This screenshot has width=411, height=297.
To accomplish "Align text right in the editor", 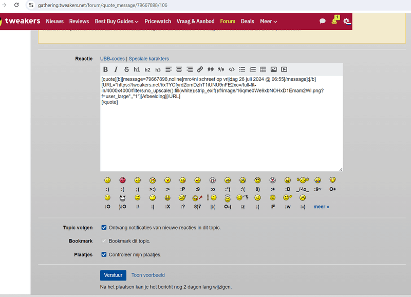I will (x=190, y=69).
